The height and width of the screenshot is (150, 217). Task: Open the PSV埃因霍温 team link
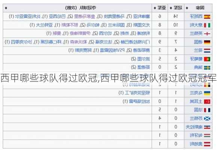112,51
